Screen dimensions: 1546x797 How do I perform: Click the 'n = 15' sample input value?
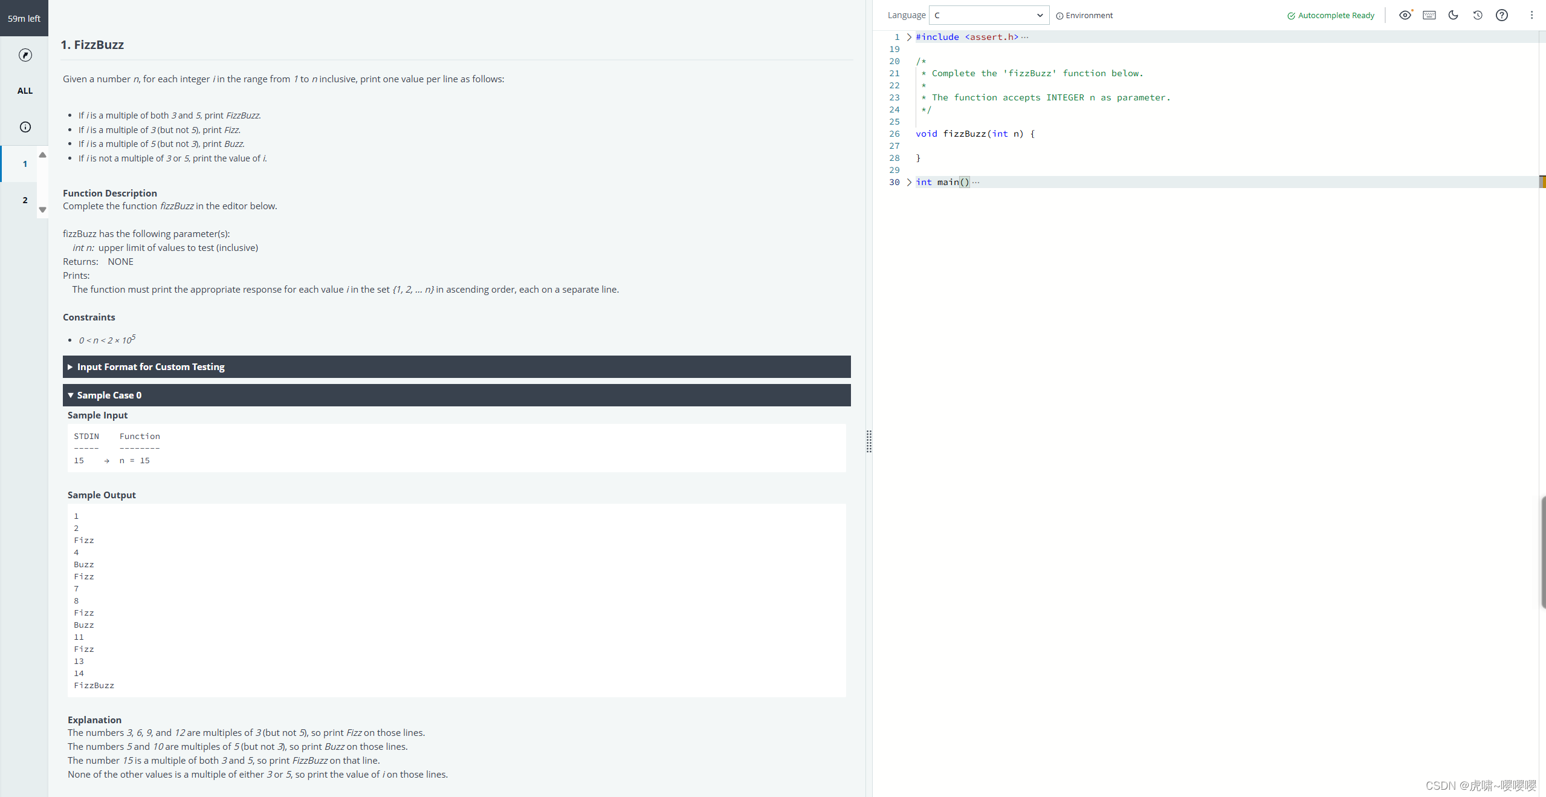[135, 460]
